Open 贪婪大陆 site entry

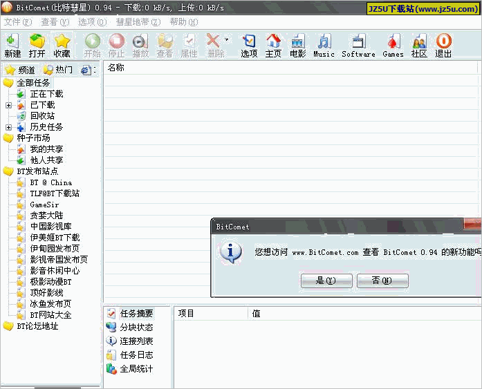[x=47, y=216]
